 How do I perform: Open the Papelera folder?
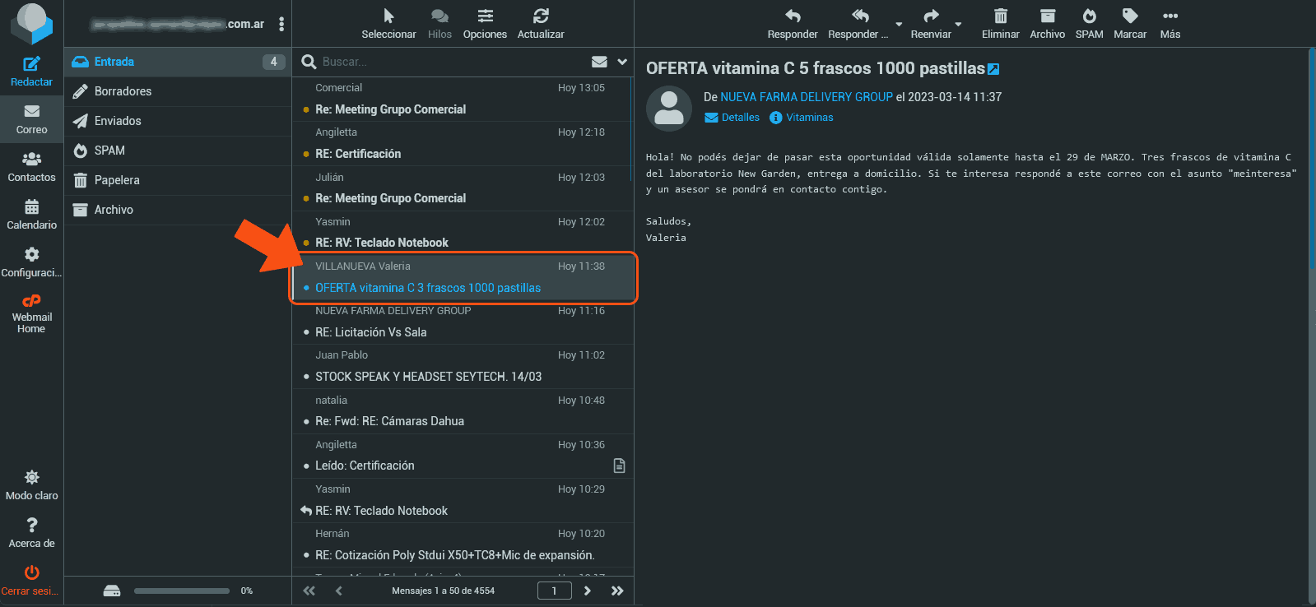(x=117, y=180)
